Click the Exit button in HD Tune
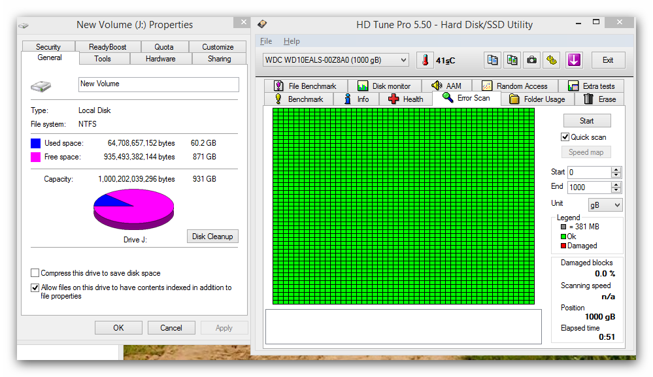This screenshot has width=653, height=377. (608, 60)
